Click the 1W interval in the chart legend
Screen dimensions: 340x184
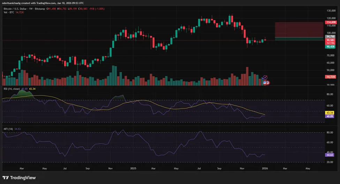(x=31, y=9)
